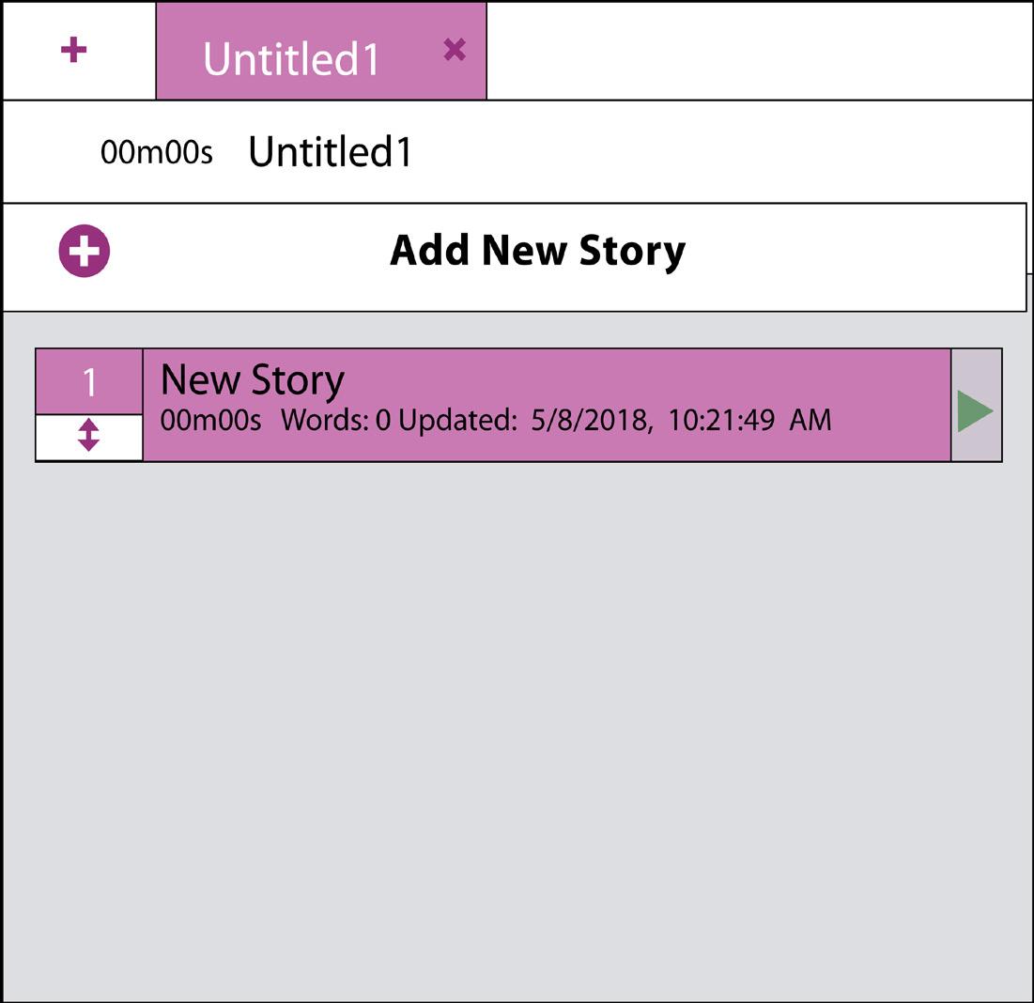The image size is (1034, 1003).
Task: Click the empty tab strip right of Untitled1
Action: 751,51
